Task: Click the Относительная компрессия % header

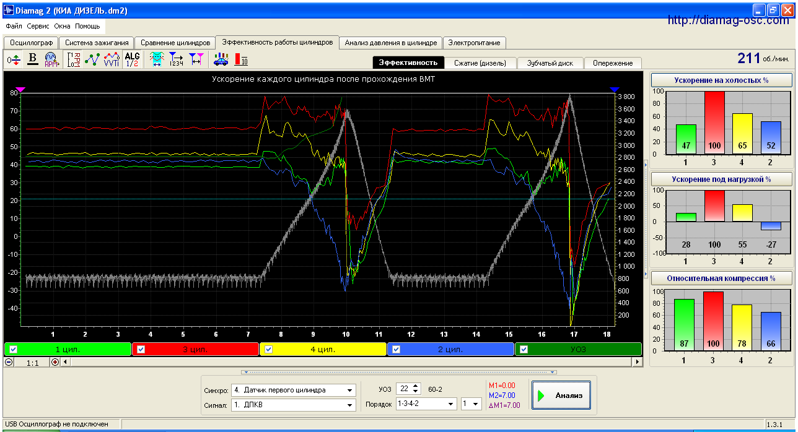Action: [721, 278]
